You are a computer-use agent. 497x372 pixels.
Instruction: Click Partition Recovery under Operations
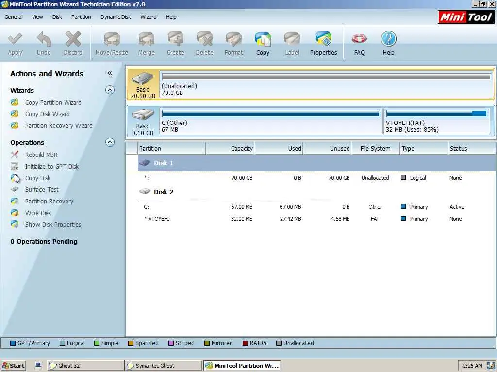point(49,201)
